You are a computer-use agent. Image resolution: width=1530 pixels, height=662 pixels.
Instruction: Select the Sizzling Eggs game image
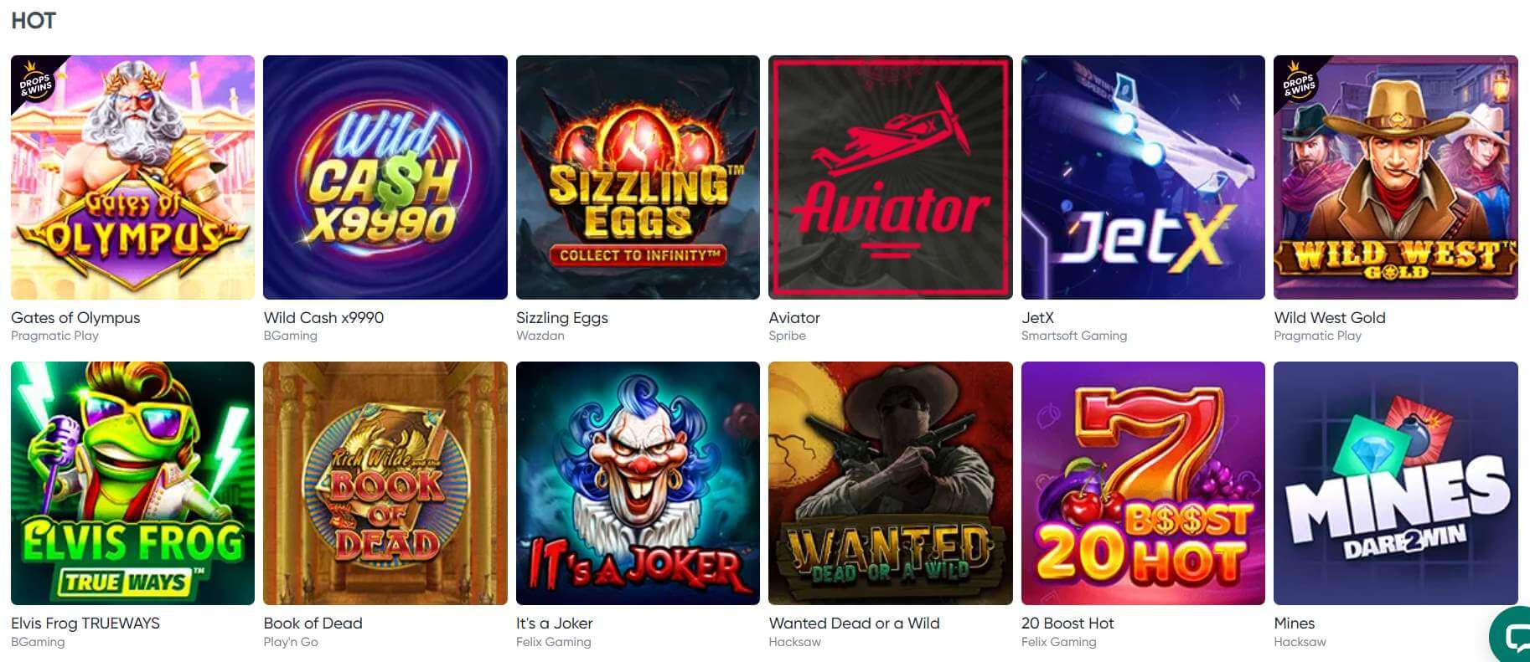click(638, 177)
